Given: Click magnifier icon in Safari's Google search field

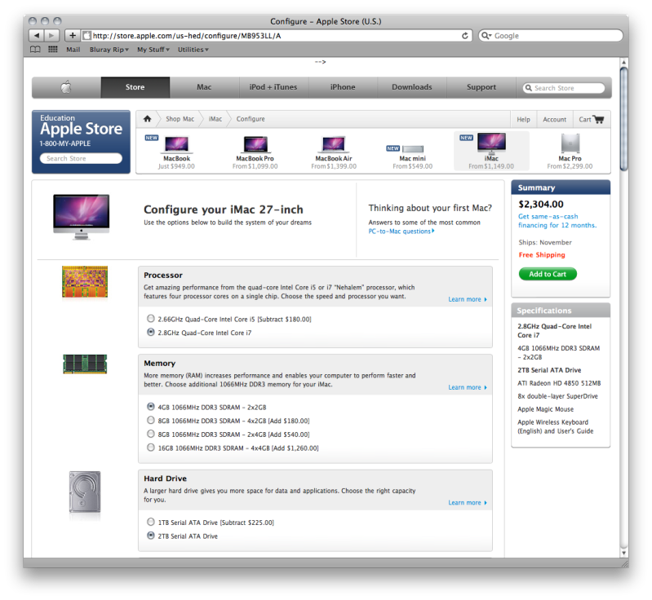Looking at the screenshot, I should 486,36.
